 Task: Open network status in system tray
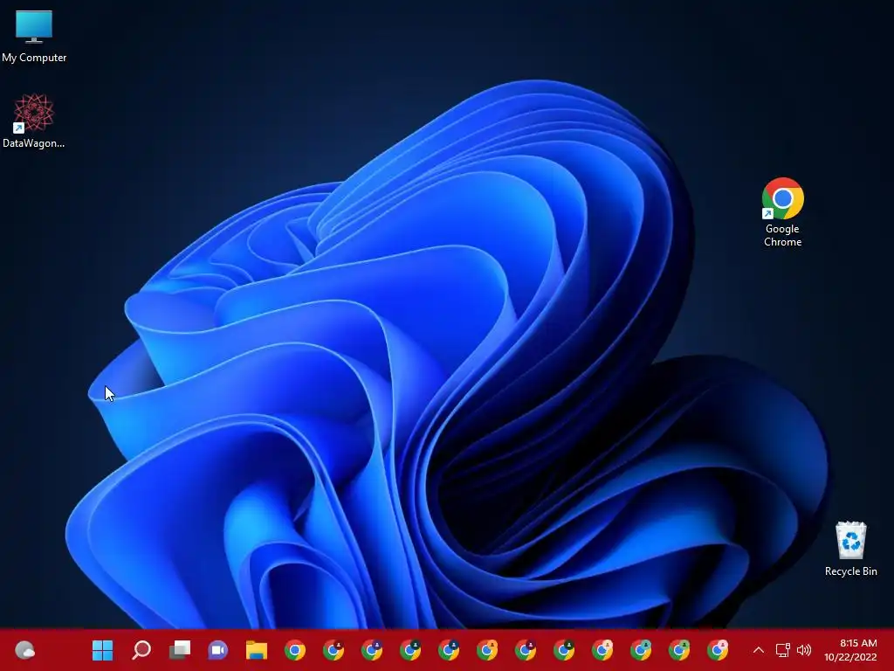click(x=783, y=650)
